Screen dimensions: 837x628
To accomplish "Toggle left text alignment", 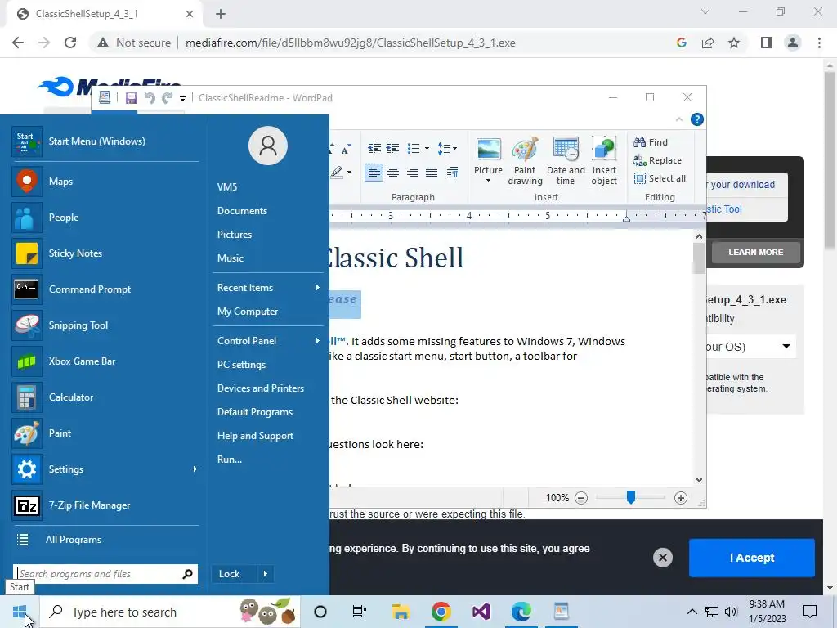I will tap(374, 173).
